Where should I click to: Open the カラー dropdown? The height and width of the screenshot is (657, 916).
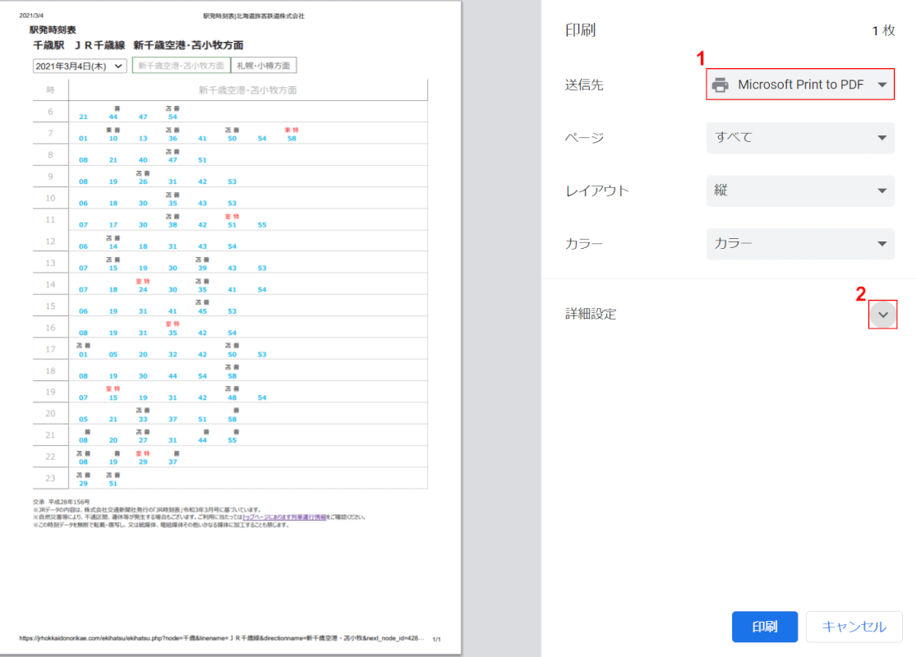pos(800,244)
